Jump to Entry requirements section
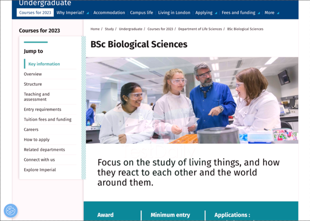This screenshot has width=310, height=221. (x=43, y=109)
